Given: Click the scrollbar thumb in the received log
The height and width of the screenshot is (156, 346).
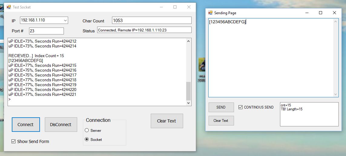Looking at the screenshot, I should coord(189,91).
